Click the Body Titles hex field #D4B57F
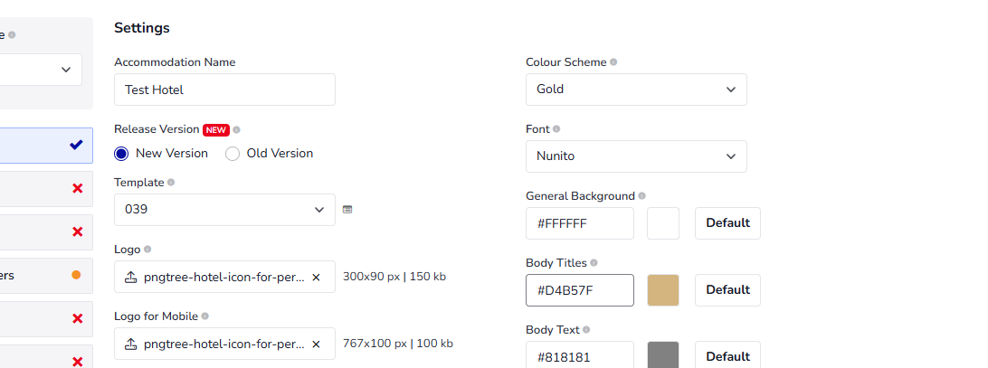Screen dimensions: 988x368 (580, 290)
